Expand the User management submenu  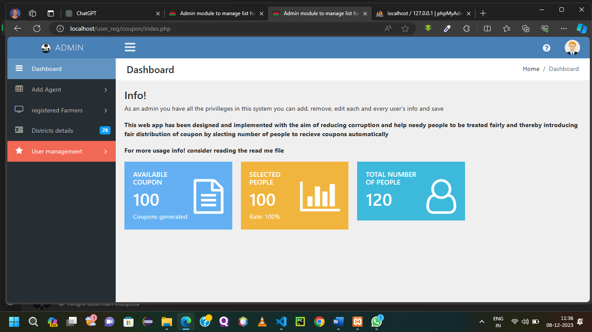pyautogui.click(x=105, y=151)
